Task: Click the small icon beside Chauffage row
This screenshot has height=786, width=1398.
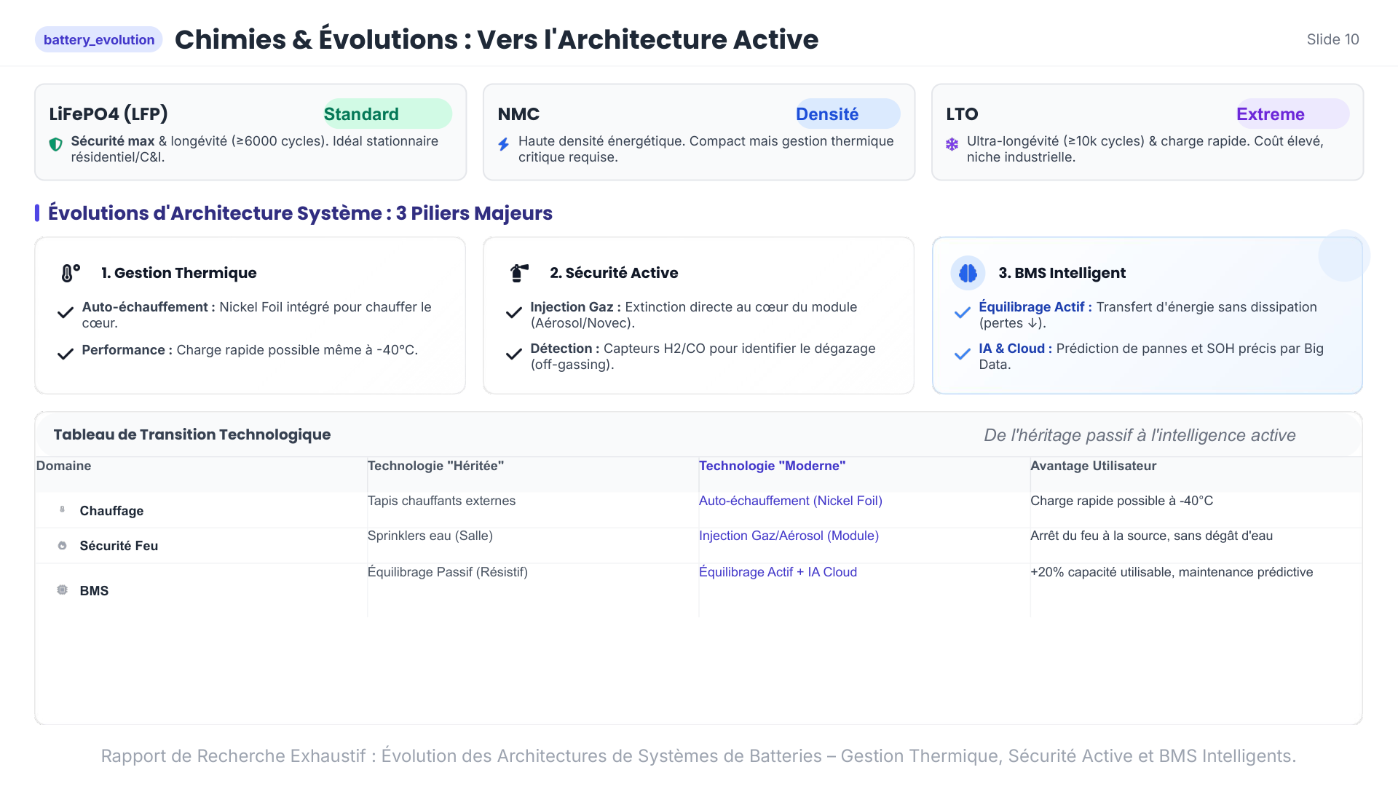Action: [62, 510]
